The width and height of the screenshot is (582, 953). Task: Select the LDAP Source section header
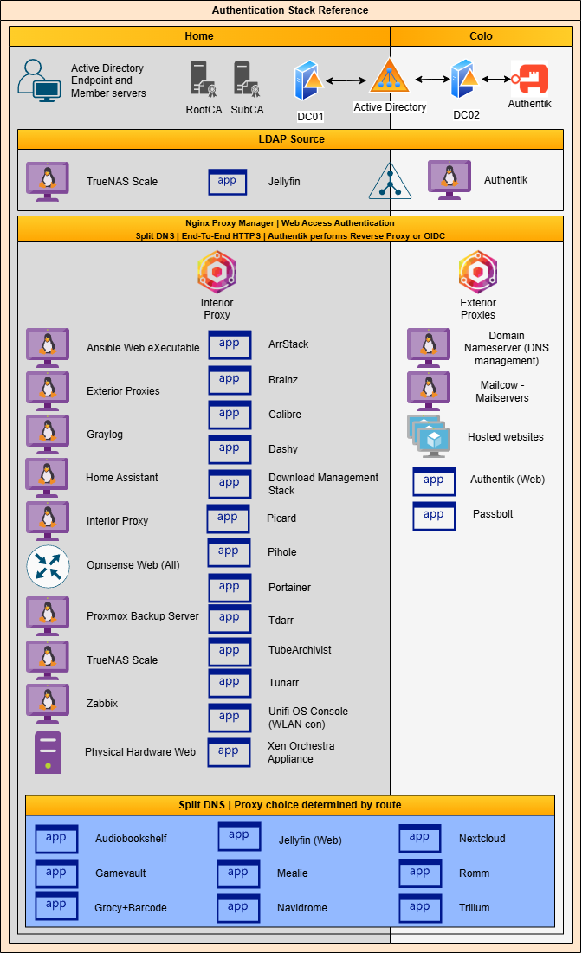pyautogui.click(x=290, y=139)
